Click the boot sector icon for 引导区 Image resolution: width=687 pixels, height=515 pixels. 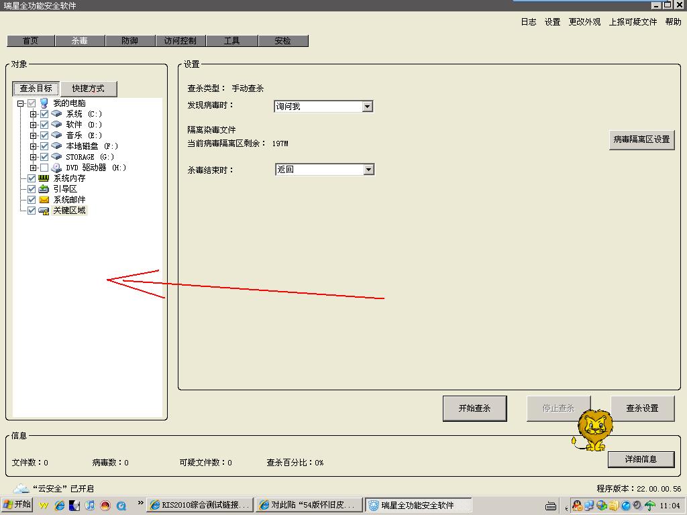coord(44,188)
